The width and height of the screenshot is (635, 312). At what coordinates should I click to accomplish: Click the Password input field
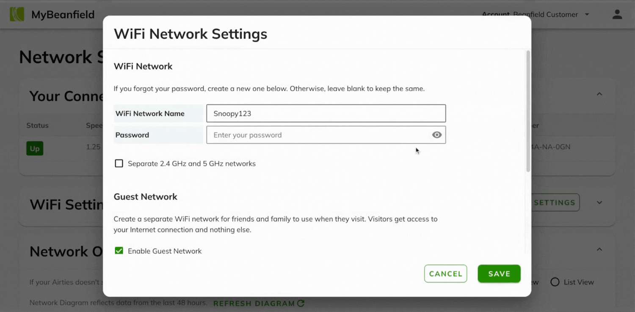point(317,135)
